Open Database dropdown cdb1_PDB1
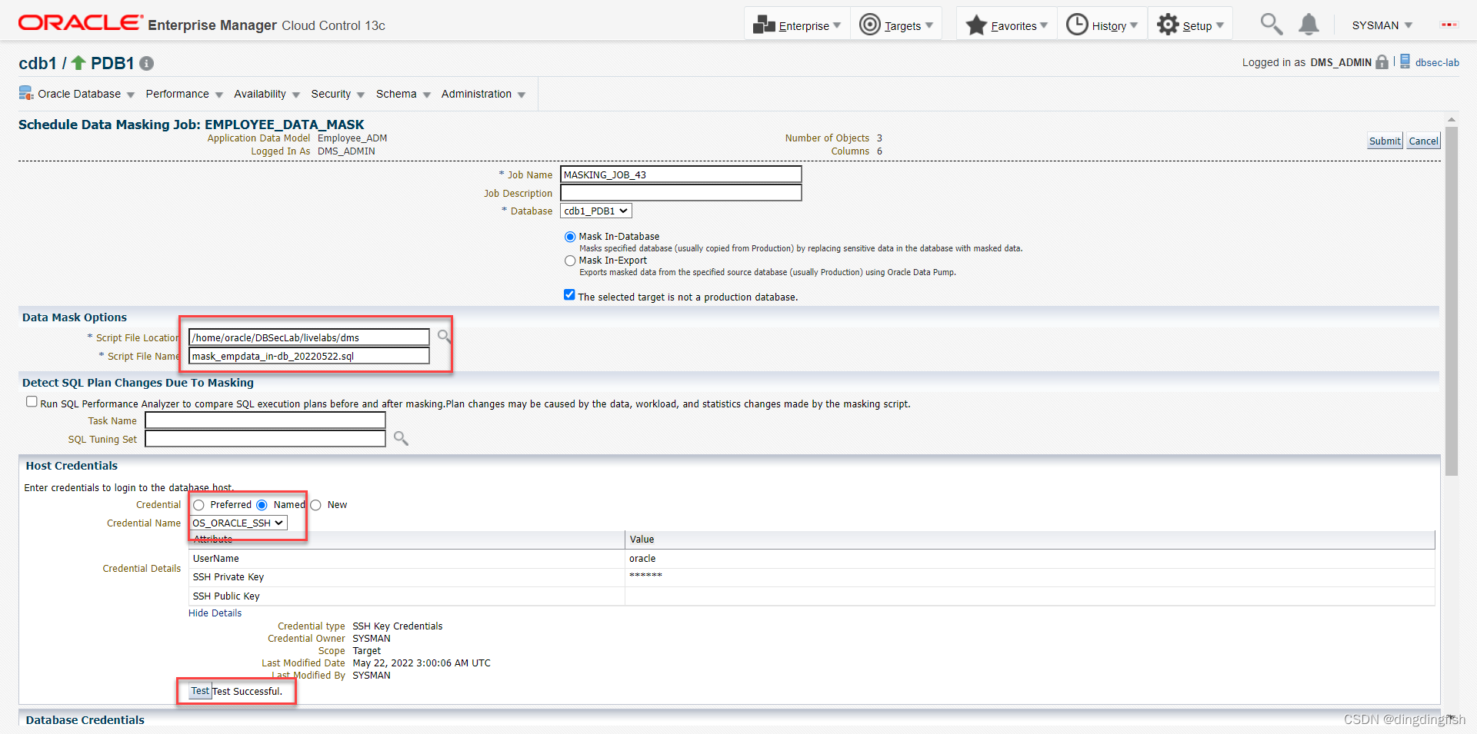 click(x=596, y=211)
